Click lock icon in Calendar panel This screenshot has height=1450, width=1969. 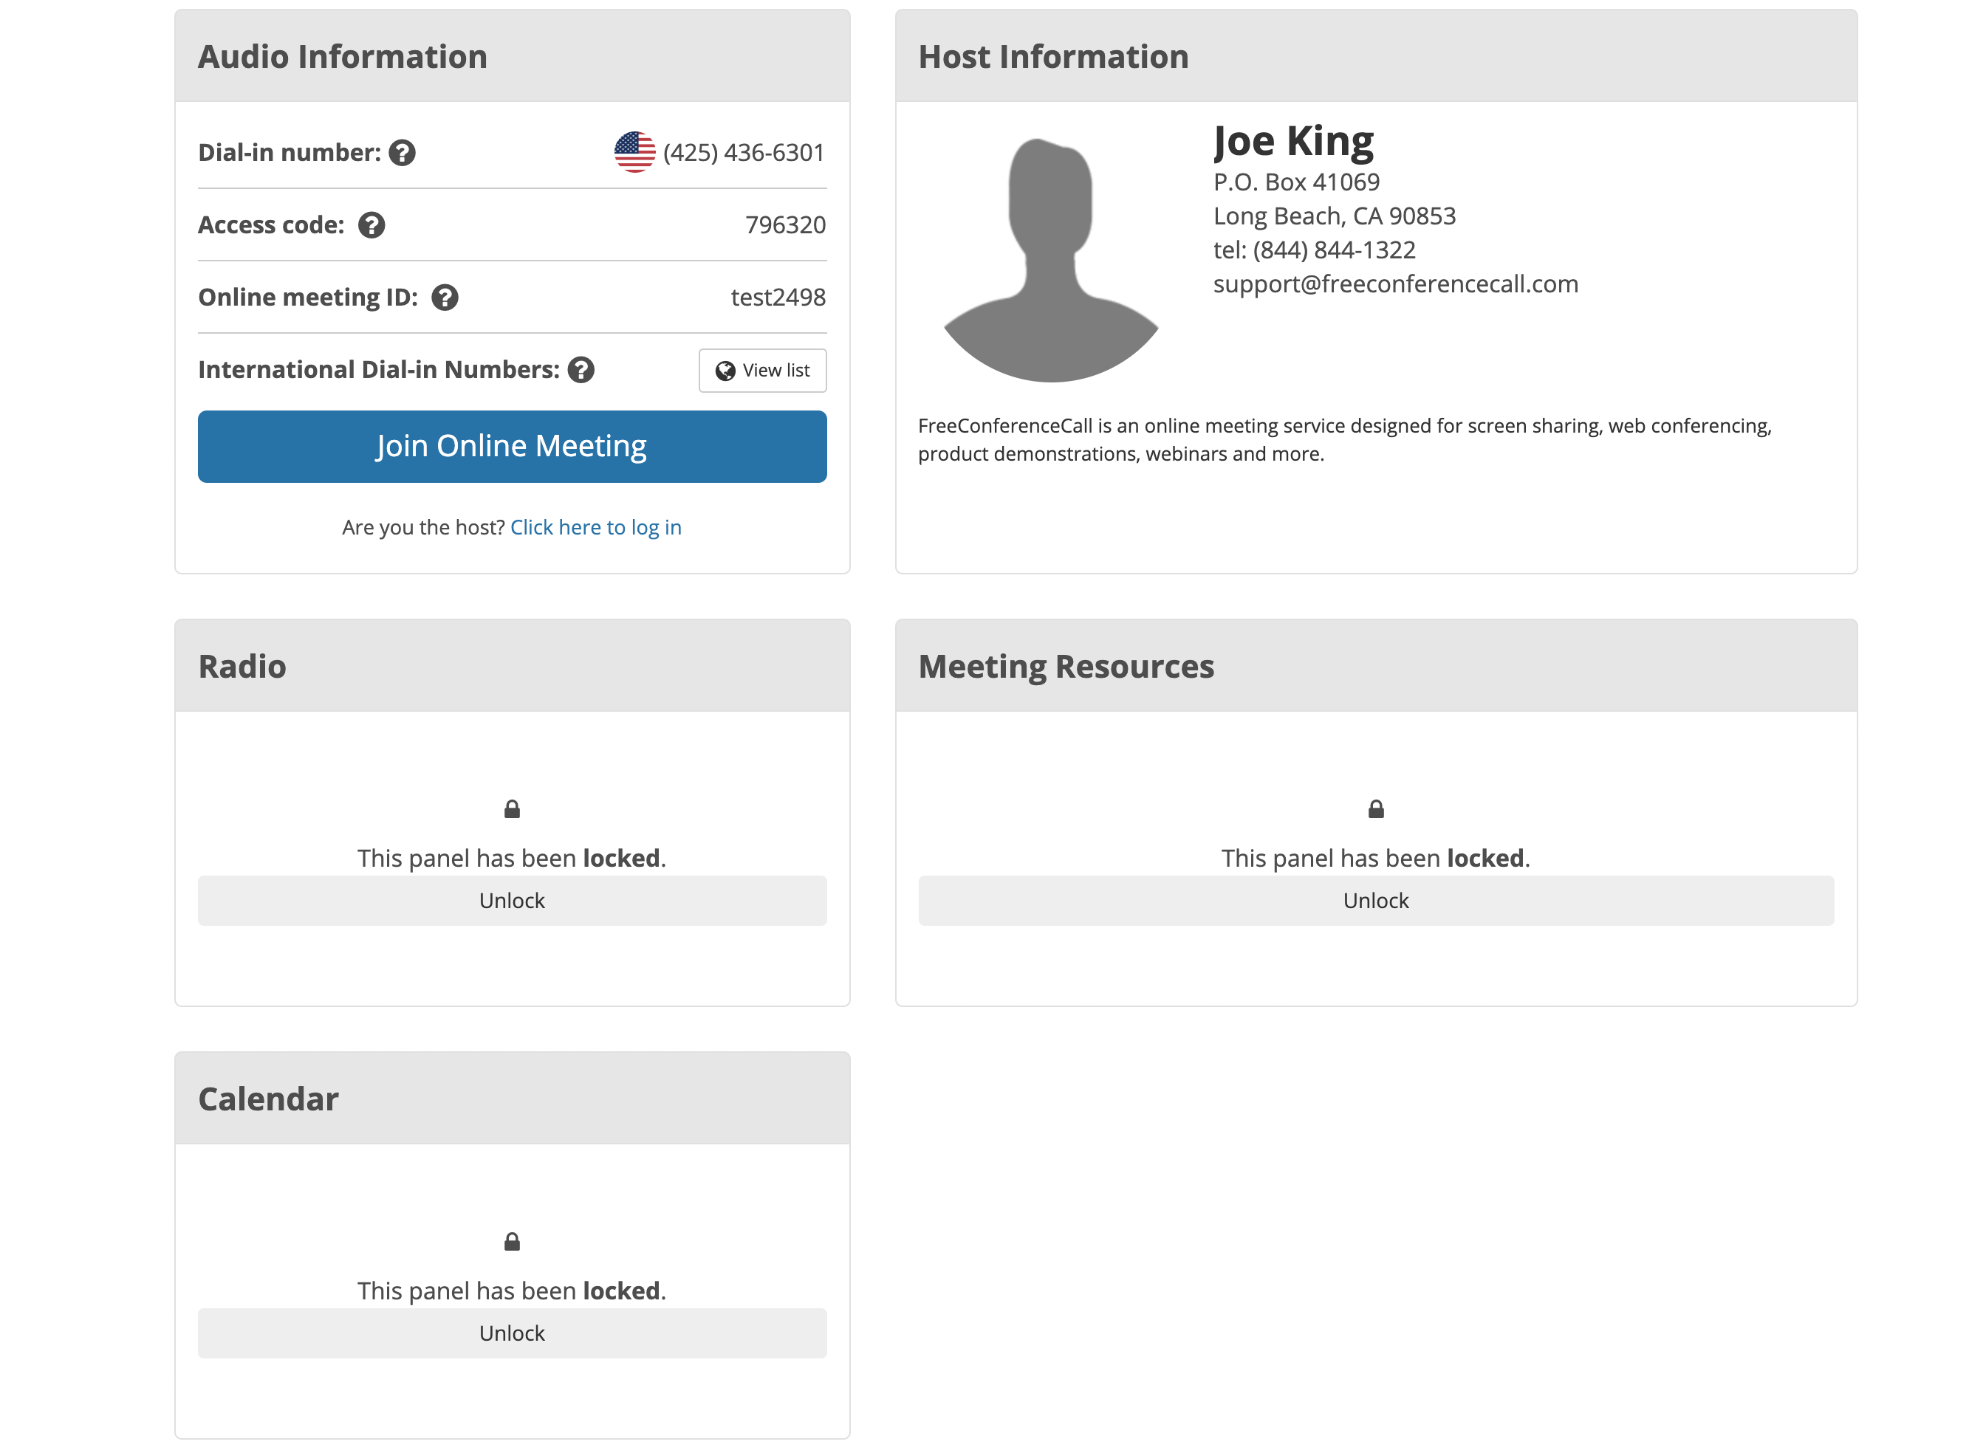[x=512, y=1242]
